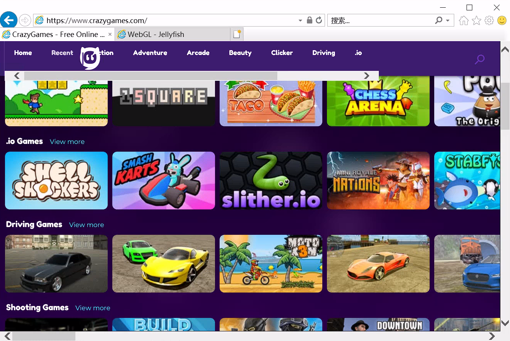The width and height of the screenshot is (510, 341).
Task: Open the Arcade category
Action: (198, 53)
